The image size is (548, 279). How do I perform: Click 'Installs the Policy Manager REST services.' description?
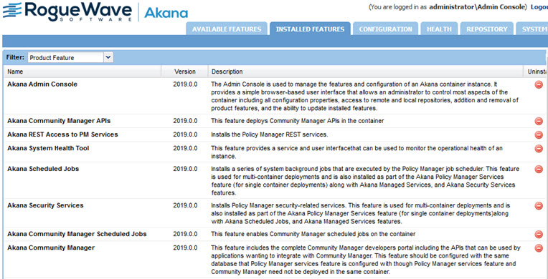270,134
